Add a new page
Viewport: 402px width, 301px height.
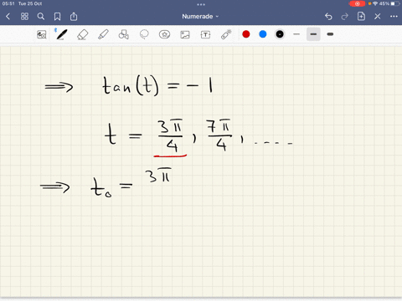pyautogui.click(x=361, y=16)
